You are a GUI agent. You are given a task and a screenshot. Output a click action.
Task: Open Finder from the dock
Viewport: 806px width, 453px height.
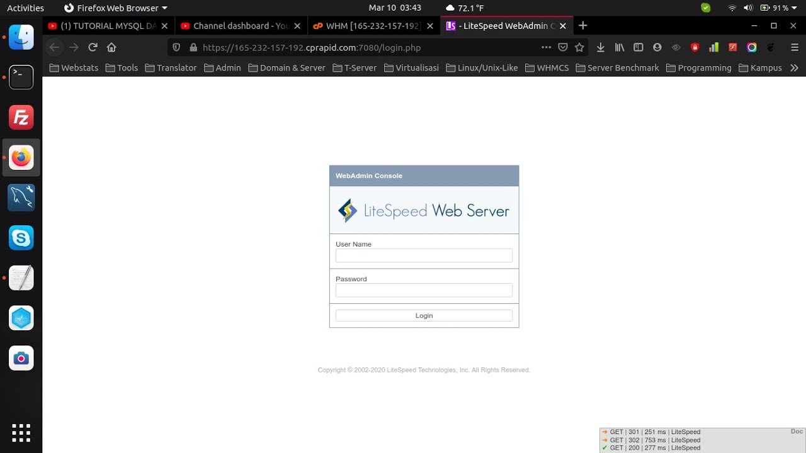coord(21,37)
